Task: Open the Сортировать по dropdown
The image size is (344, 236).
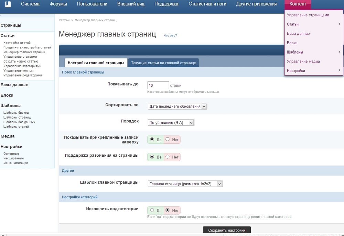Action: [x=177, y=106]
